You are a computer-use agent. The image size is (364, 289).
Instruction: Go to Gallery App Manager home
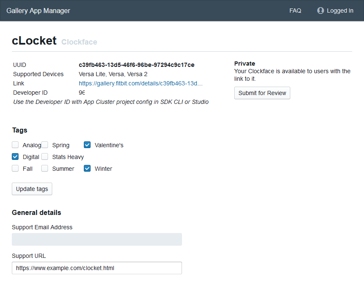click(x=38, y=11)
